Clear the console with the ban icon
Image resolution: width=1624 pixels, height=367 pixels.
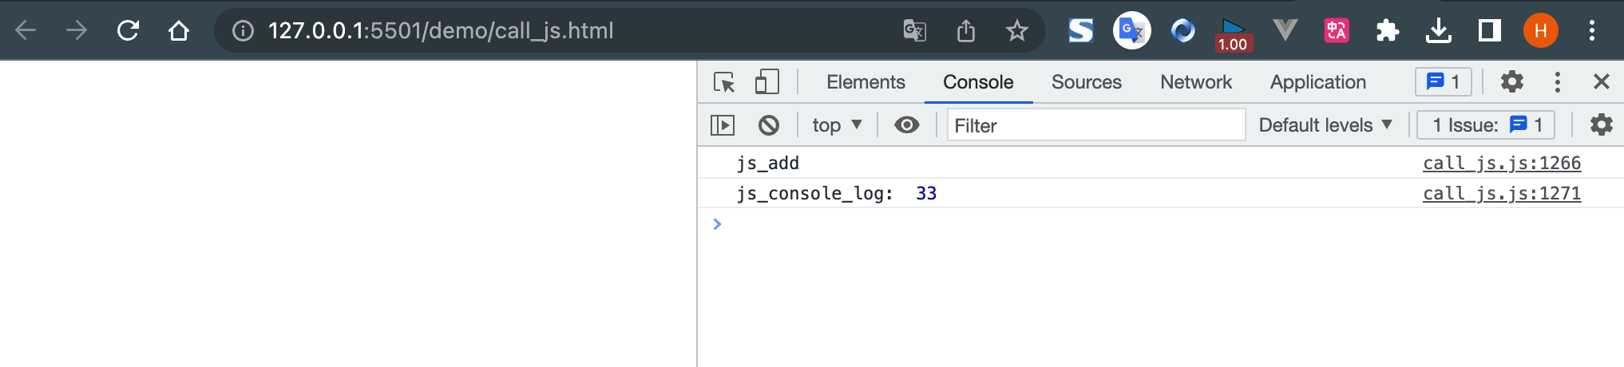click(x=769, y=125)
